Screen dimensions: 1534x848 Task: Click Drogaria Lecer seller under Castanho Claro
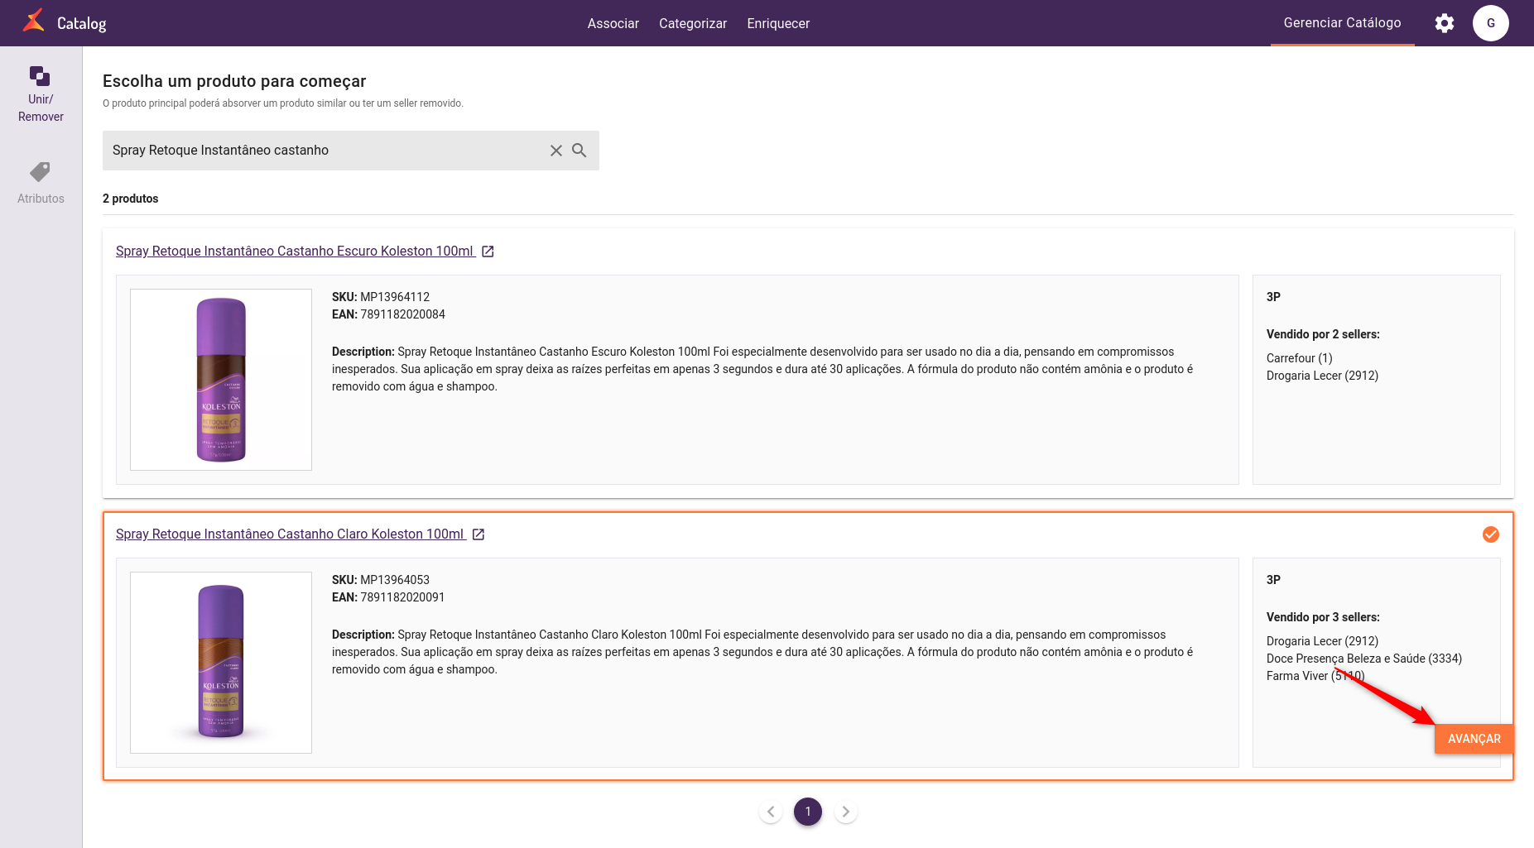(1322, 641)
